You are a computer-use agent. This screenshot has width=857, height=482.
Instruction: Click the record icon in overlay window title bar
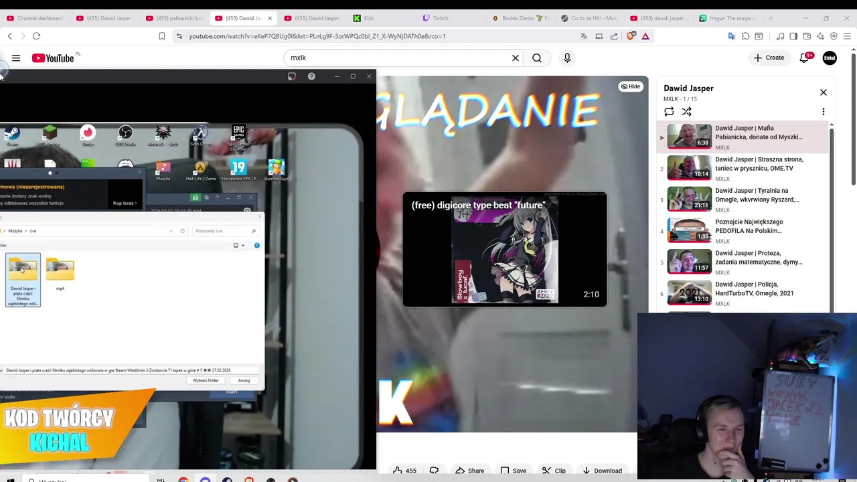[x=292, y=76]
